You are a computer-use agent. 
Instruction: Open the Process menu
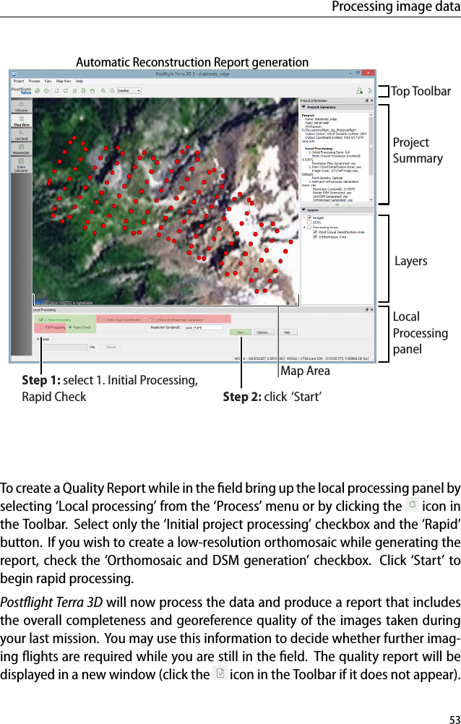point(34,81)
